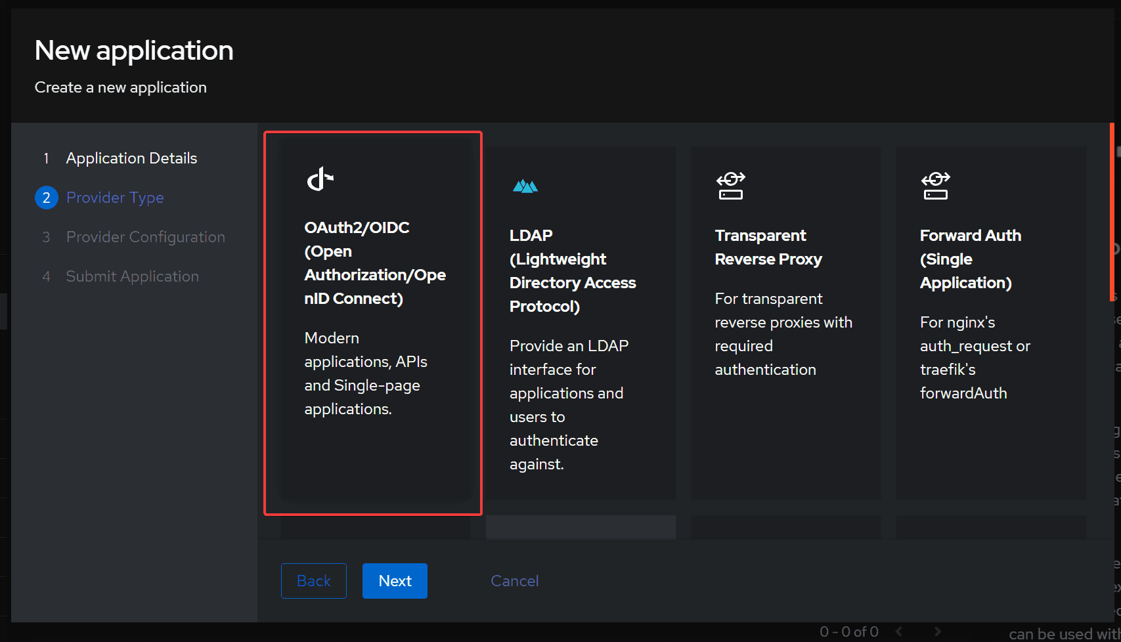Click the Next button

point(395,580)
